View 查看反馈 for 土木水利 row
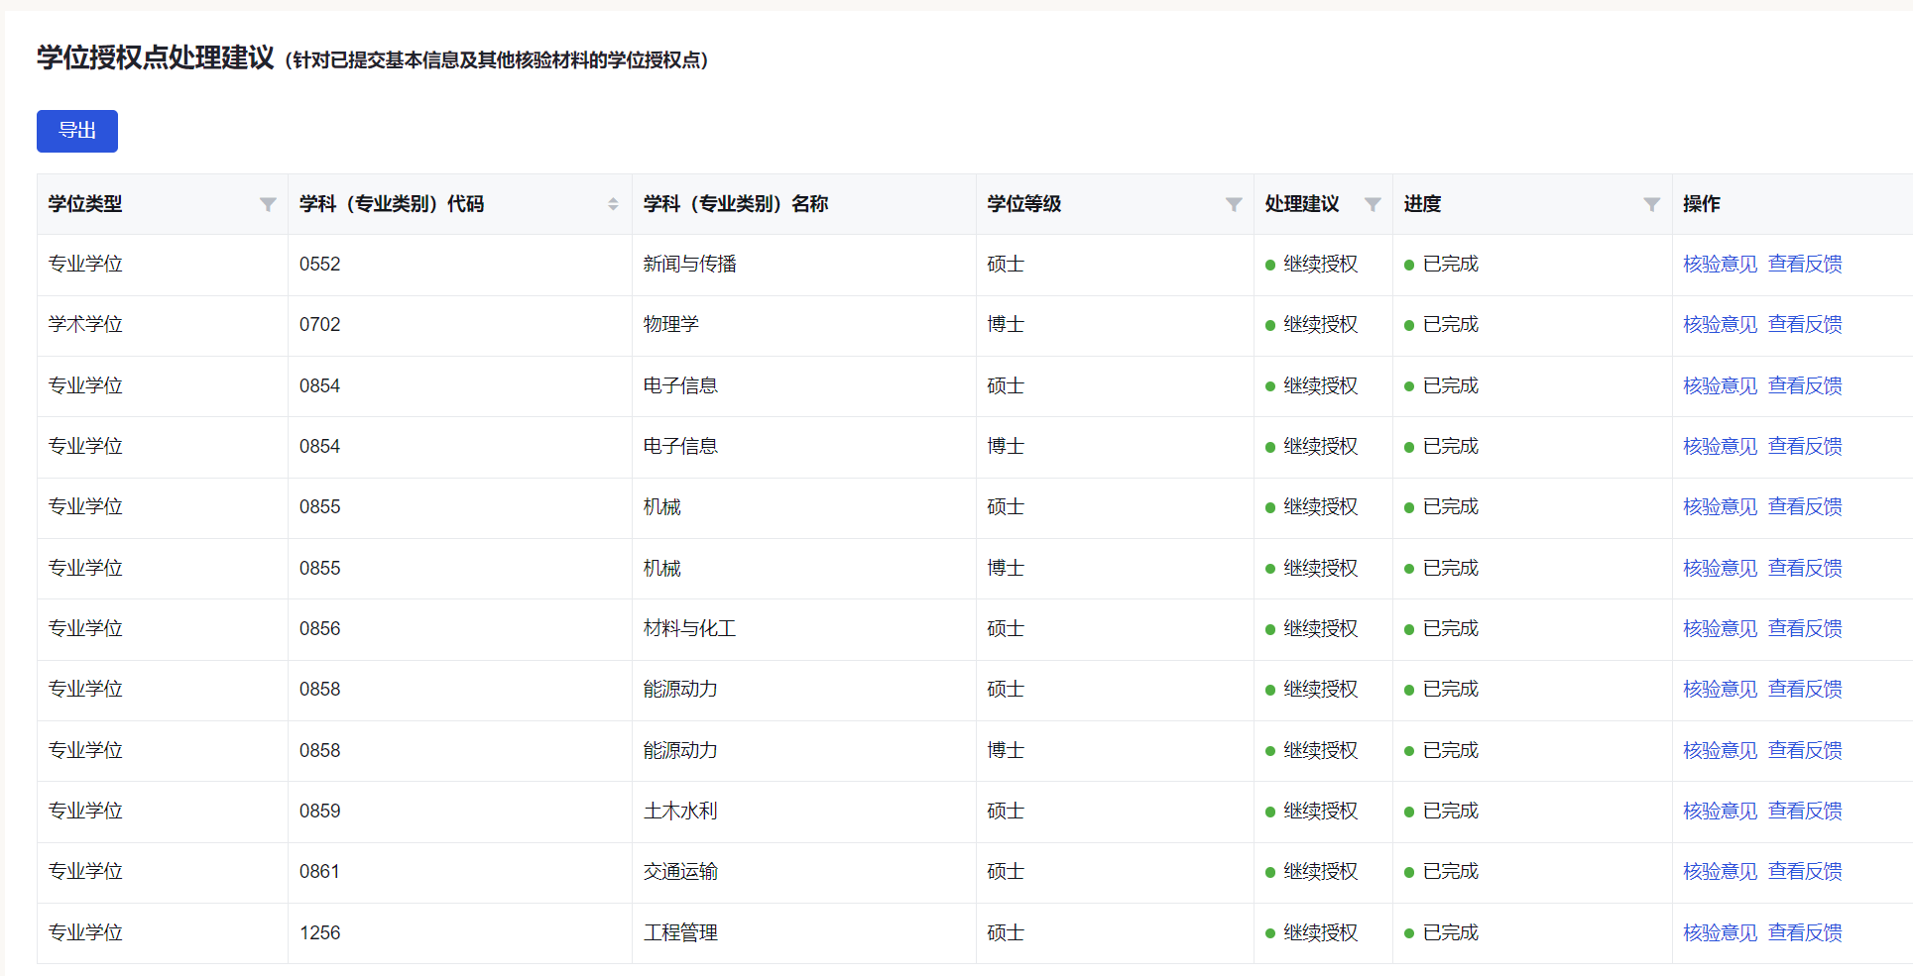The width and height of the screenshot is (1913, 976). 1805,812
